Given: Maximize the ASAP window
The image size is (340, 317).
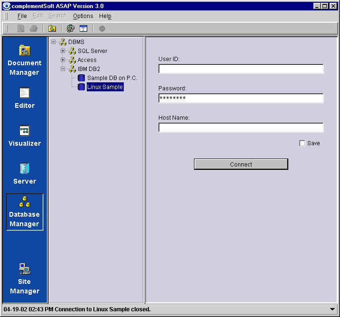Looking at the screenshot, I should 325,6.
